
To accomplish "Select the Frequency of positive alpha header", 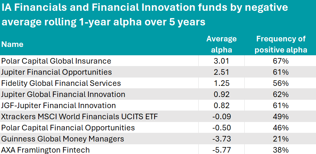I will 281,44.
